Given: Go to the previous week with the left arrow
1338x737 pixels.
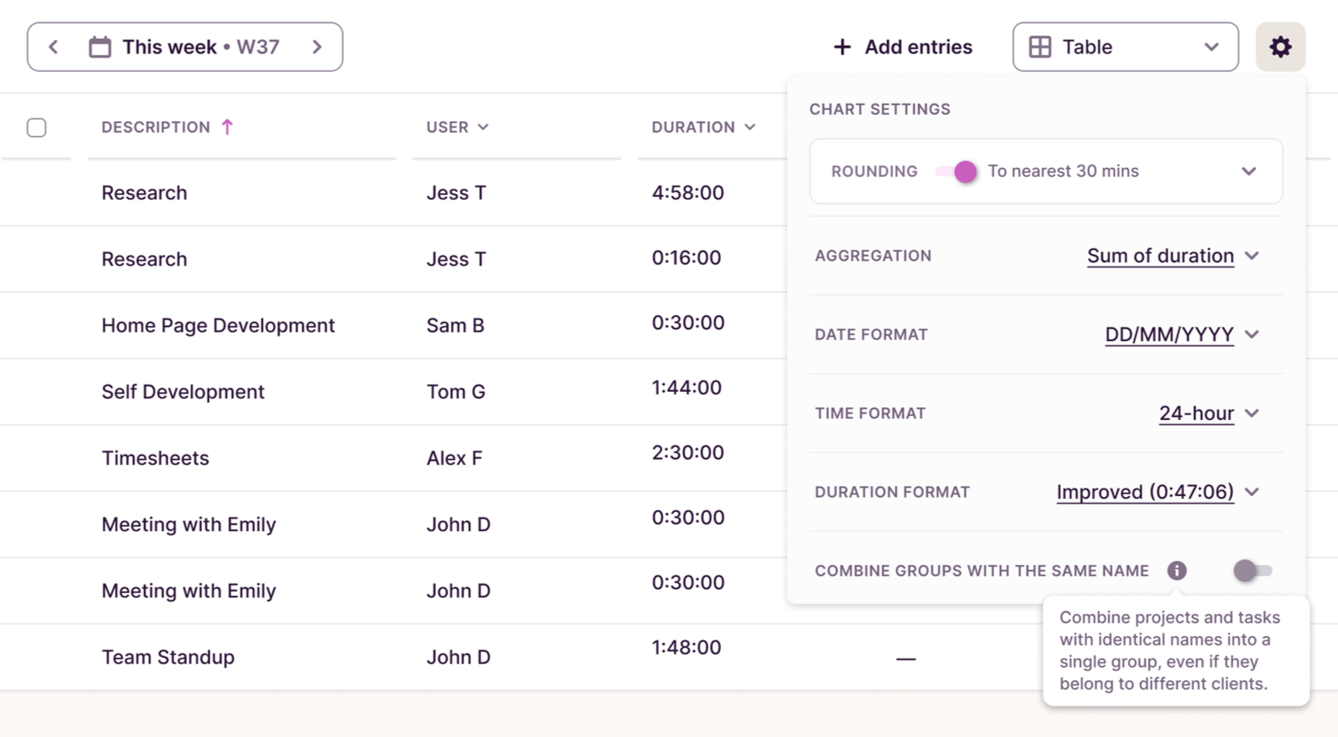Looking at the screenshot, I should click(53, 46).
